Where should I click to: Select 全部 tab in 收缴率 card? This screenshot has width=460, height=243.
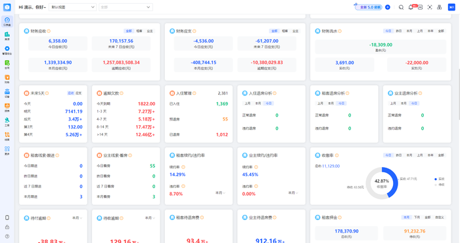click(x=441, y=155)
